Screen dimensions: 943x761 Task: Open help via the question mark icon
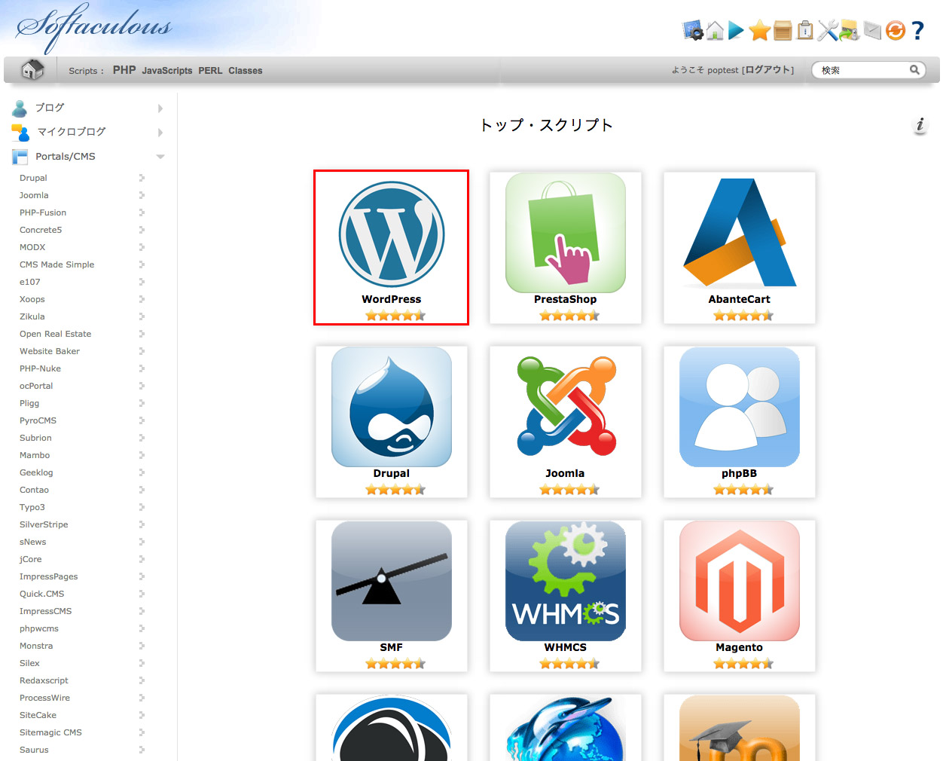[917, 30]
